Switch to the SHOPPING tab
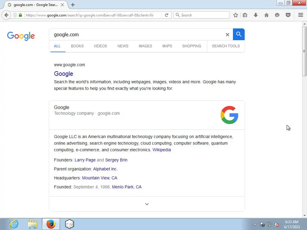This screenshot has width=307, height=230. tap(192, 46)
